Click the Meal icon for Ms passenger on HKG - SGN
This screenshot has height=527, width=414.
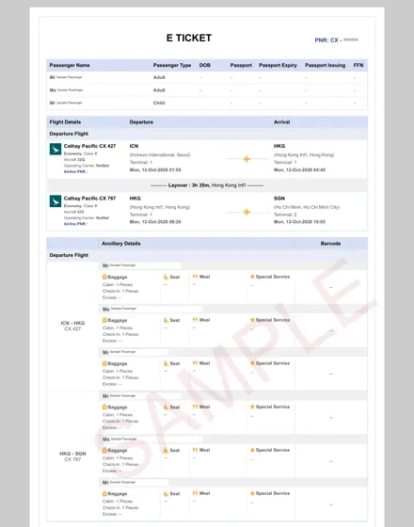click(x=195, y=450)
